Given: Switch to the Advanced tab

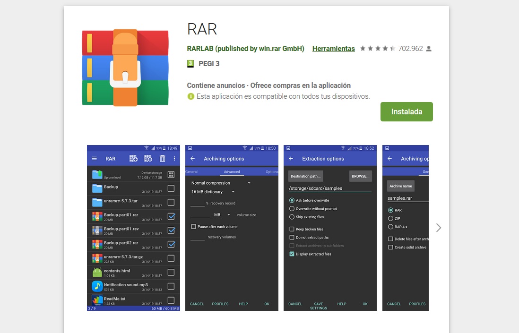Looking at the screenshot, I should (x=232, y=172).
